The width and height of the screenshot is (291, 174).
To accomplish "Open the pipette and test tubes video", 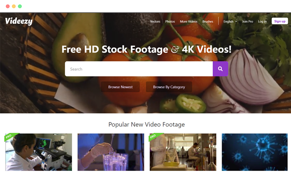I will coord(111,152).
